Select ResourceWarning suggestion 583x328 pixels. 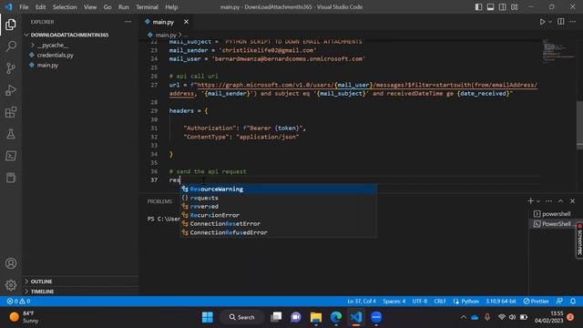tap(279, 189)
